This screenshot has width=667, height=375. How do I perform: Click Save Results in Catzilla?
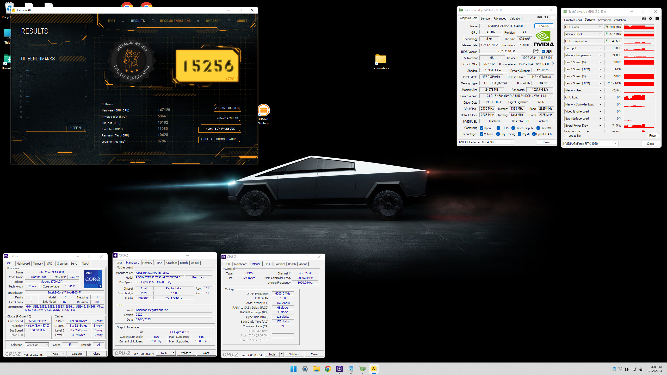tap(227, 118)
